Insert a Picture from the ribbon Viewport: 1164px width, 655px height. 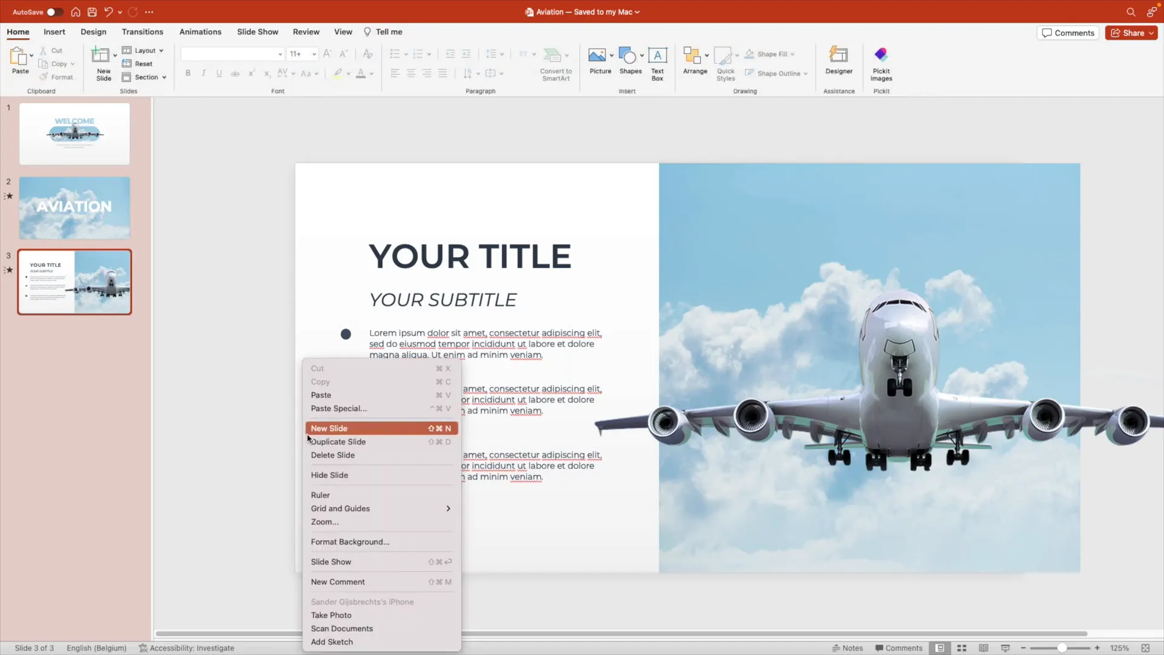pyautogui.click(x=597, y=55)
